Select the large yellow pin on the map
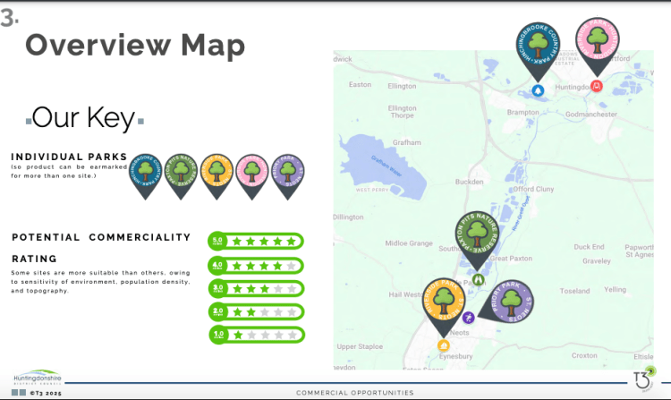 click(445, 305)
